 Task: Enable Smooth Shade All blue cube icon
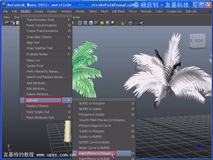(86, 23)
